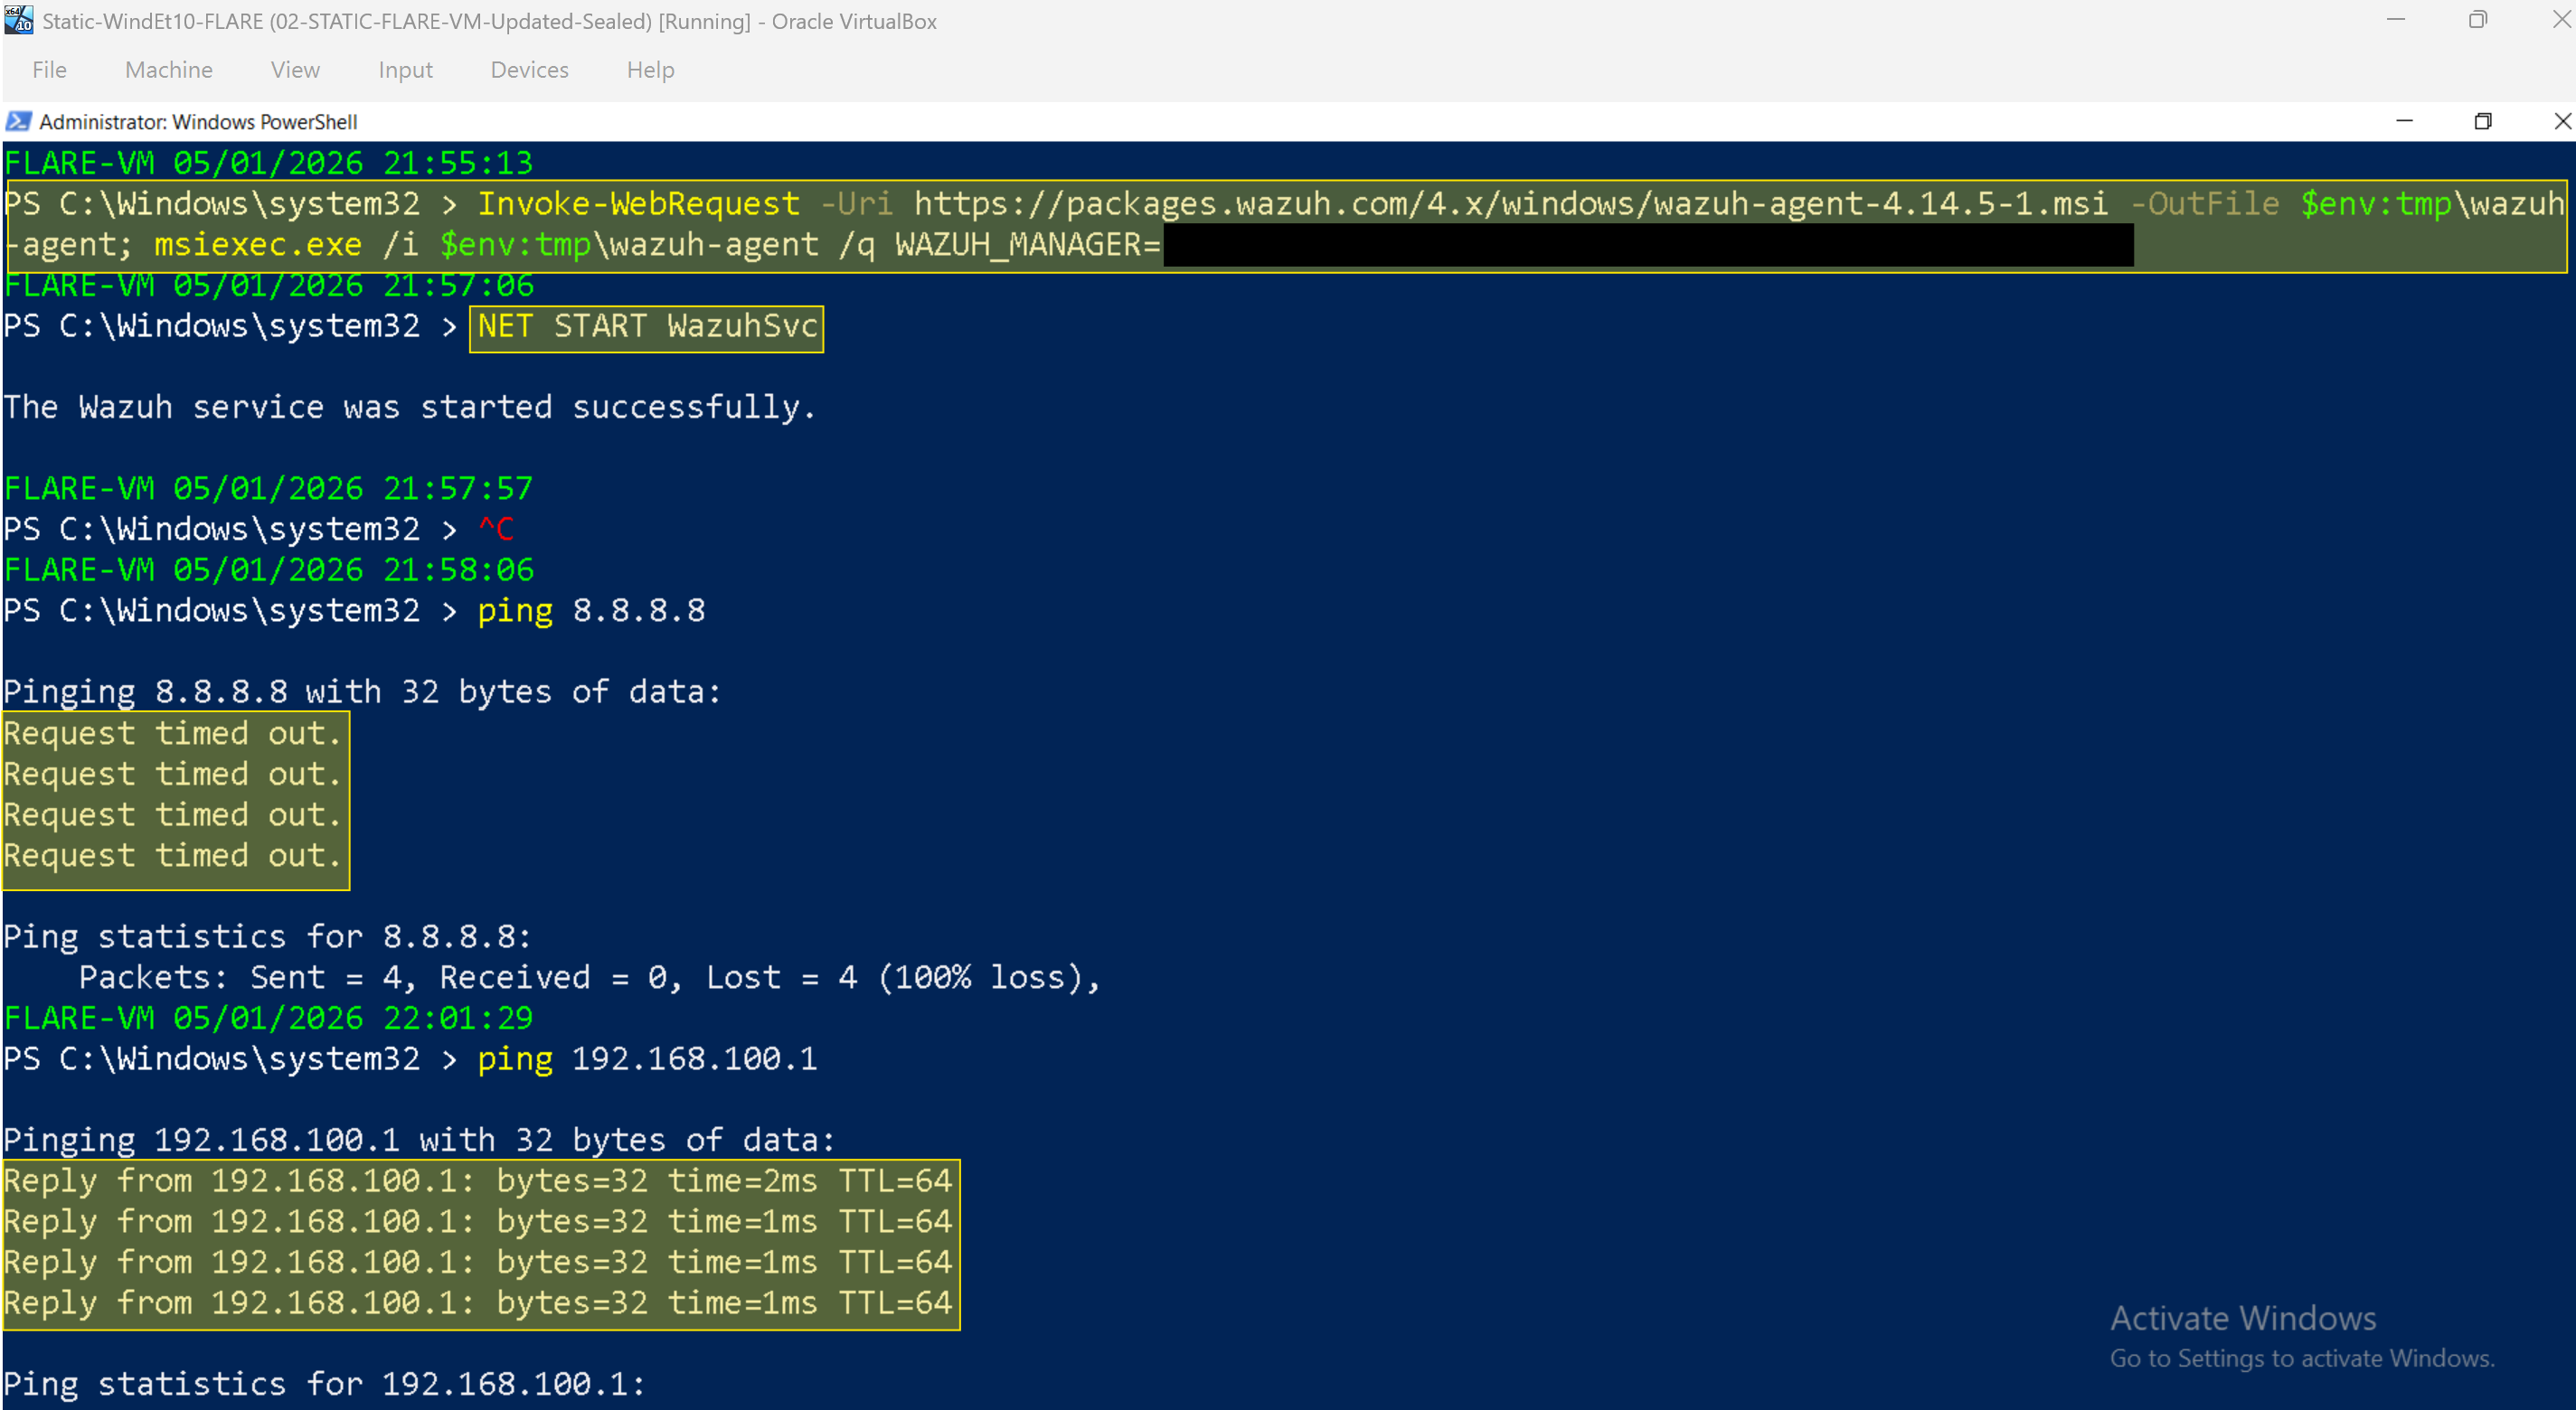Open the View menu
The image size is (2576, 1410).
(295, 70)
